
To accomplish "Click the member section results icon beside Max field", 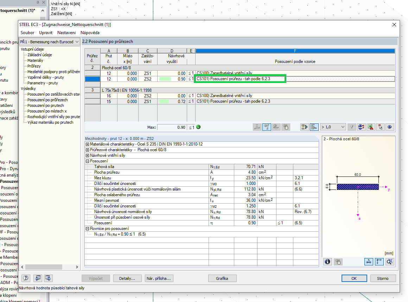I will click(257, 127).
